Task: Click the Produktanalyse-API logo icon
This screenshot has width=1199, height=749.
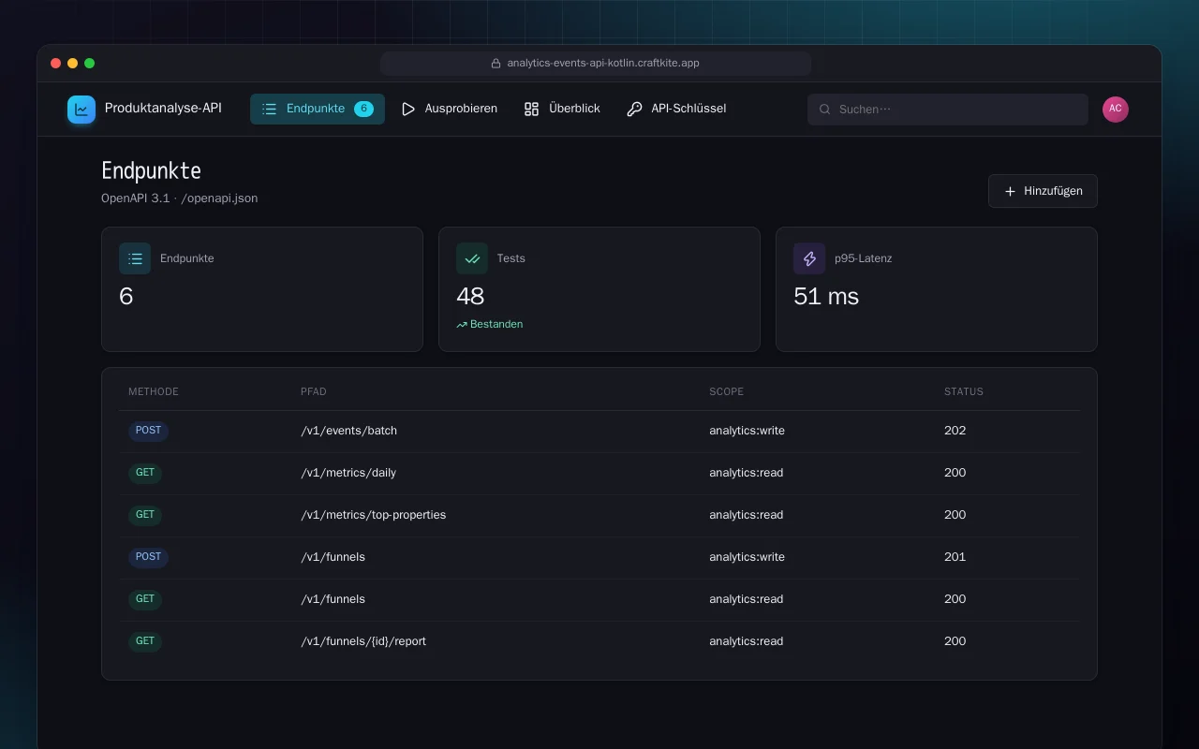Action: click(x=81, y=110)
